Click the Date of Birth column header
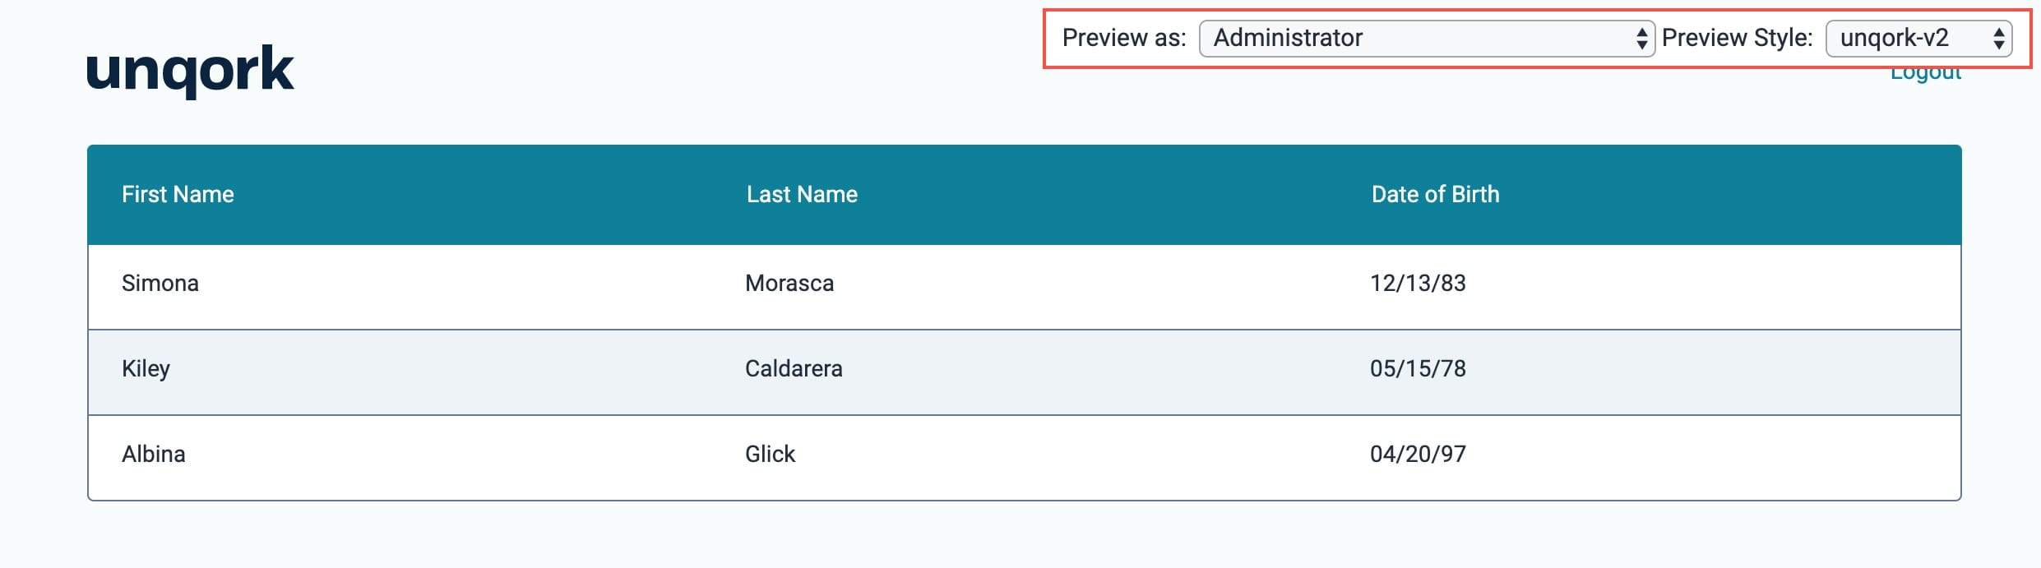 coord(1435,194)
